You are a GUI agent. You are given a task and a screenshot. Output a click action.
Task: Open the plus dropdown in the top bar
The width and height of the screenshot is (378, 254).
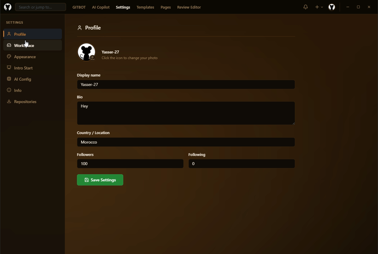(318, 7)
